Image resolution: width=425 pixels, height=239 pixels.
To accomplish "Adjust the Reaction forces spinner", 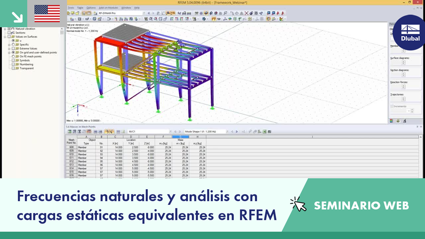I will (403, 87).
